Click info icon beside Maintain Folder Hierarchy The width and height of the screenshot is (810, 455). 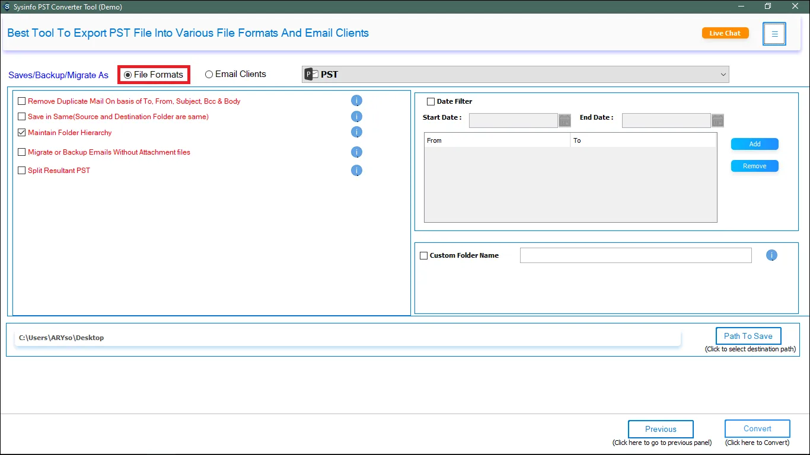(356, 132)
